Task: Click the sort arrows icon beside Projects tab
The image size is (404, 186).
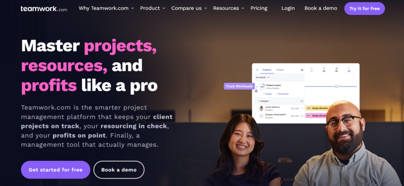Action: 257,70
